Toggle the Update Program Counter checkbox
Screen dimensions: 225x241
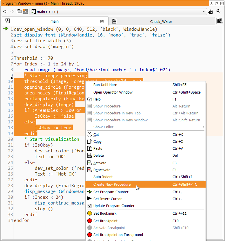90,206
